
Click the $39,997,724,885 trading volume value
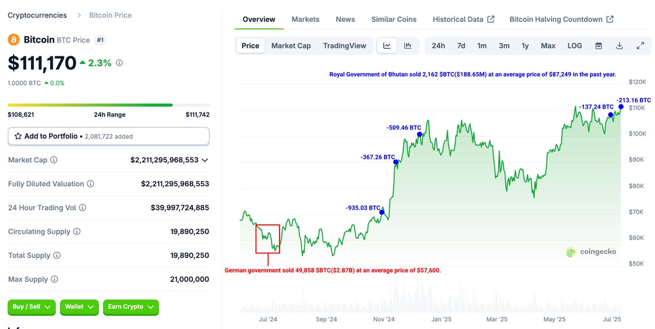tap(180, 208)
